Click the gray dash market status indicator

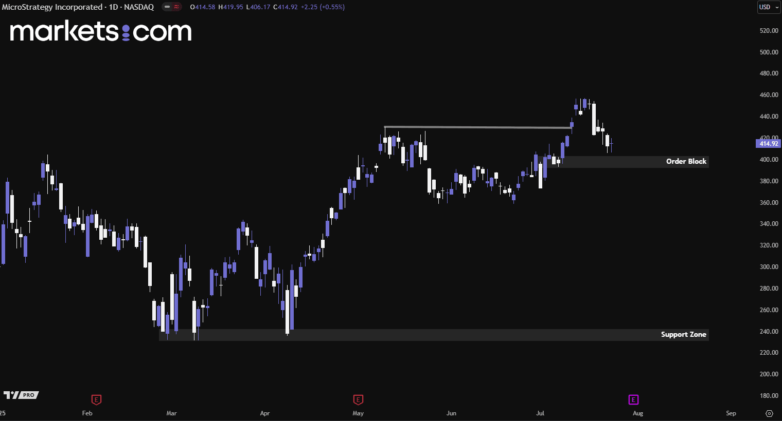coord(167,7)
